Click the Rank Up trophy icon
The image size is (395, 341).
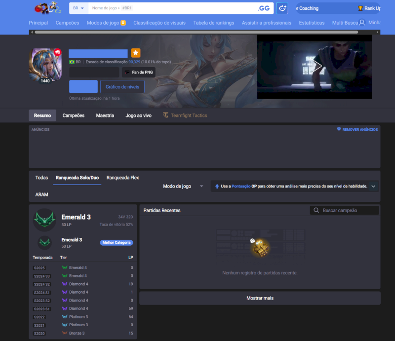(x=360, y=8)
